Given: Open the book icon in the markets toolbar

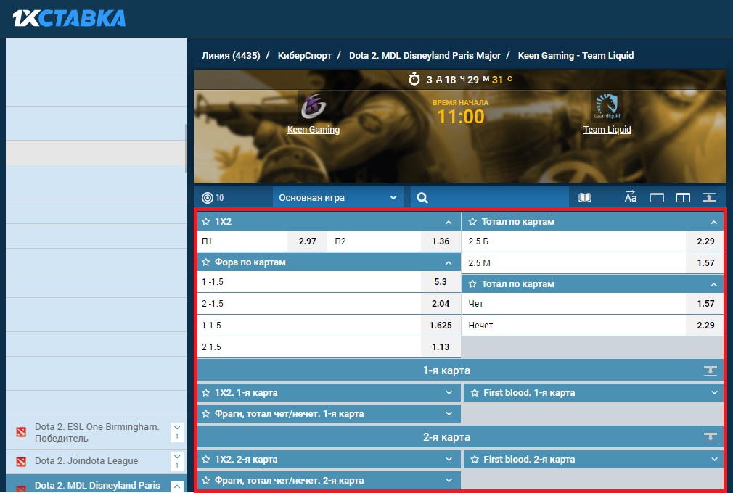Looking at the screenshot, I should pyautogui.click(x=585, y=197).
